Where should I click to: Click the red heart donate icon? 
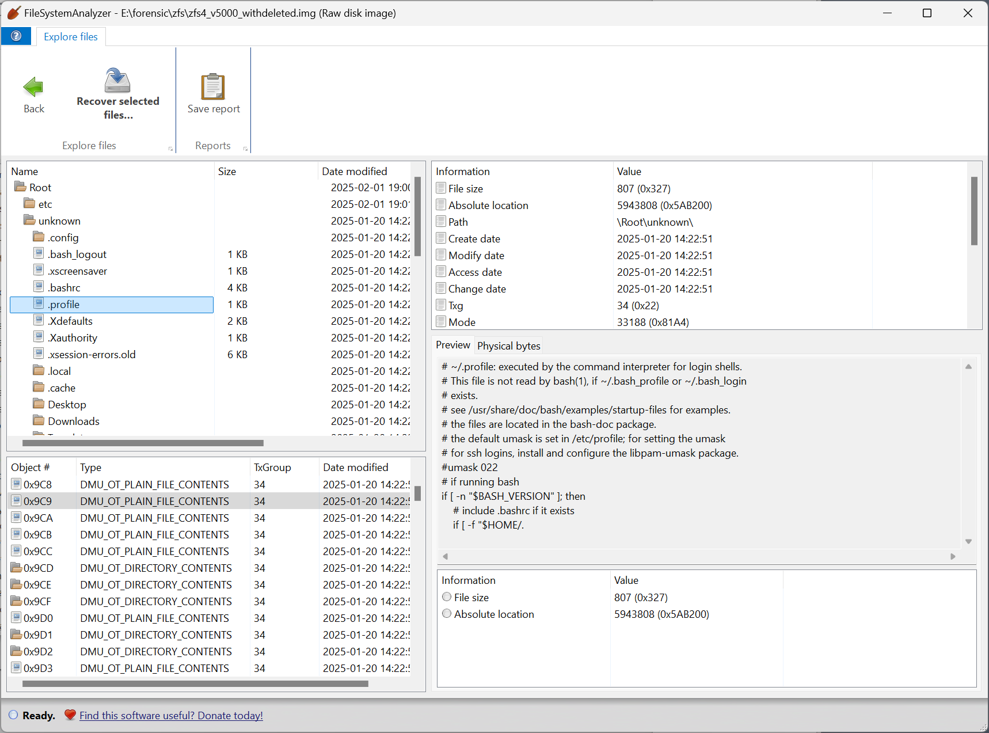point(70,715)
